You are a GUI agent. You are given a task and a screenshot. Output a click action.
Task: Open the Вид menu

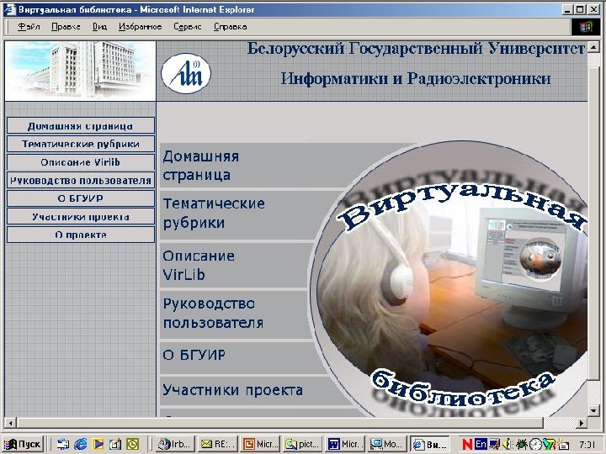click(x=99, y=27)
